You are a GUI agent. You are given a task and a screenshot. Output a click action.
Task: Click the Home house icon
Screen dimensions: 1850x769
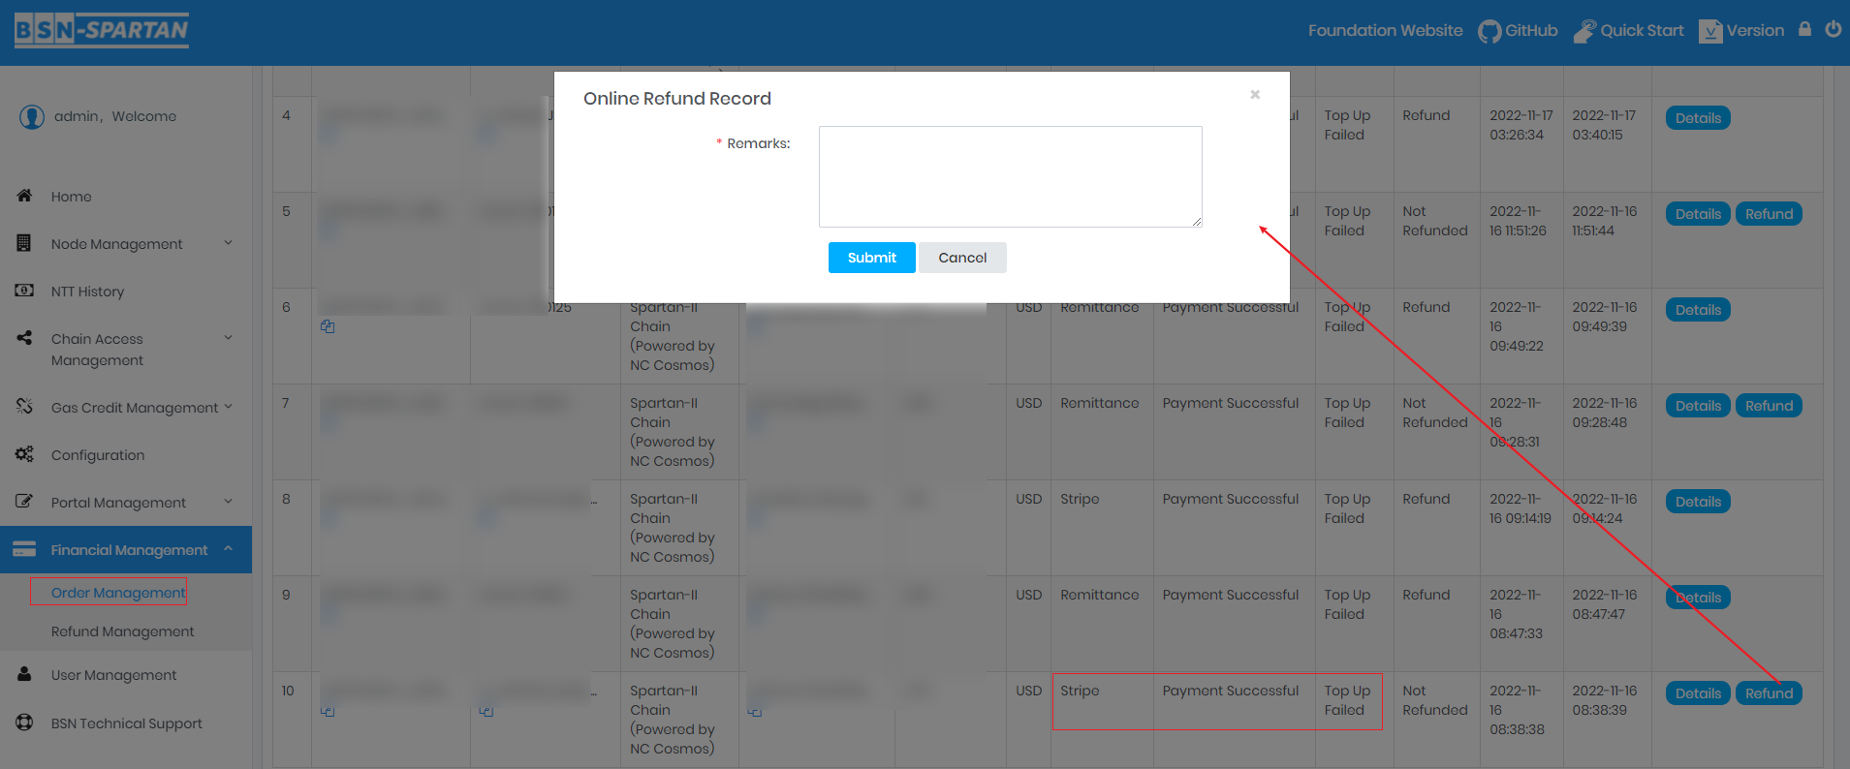(25, 196)
